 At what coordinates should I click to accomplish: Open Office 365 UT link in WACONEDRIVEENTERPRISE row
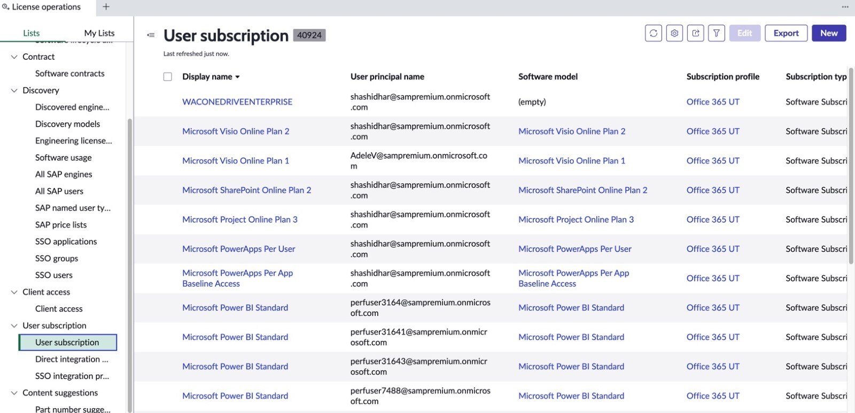click(x=713, y=102)
